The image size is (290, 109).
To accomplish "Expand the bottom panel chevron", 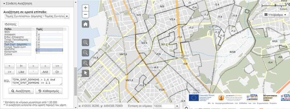I will [186, 108].
